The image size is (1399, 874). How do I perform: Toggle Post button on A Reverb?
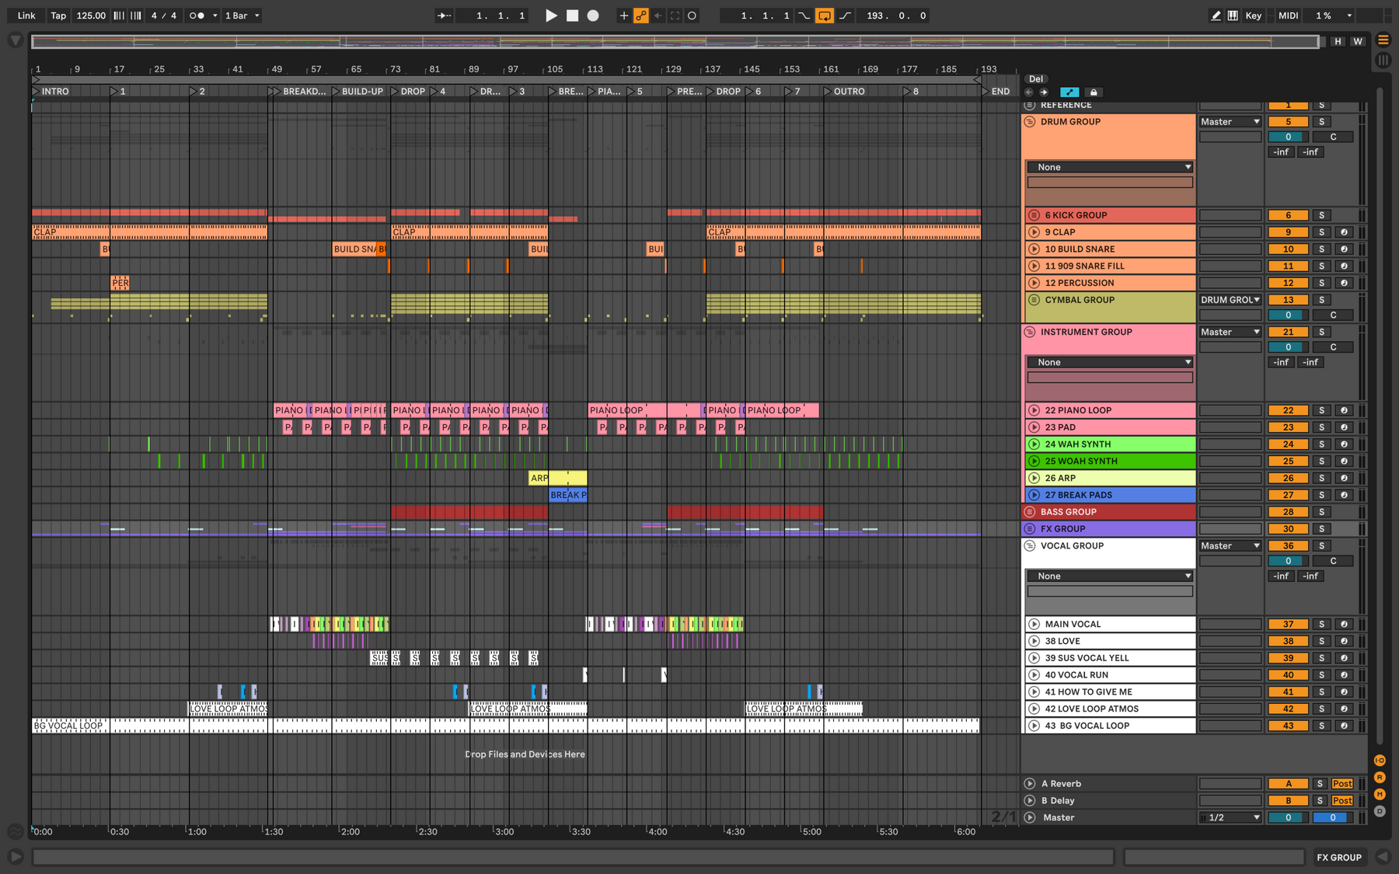(x=1342, y=784)
